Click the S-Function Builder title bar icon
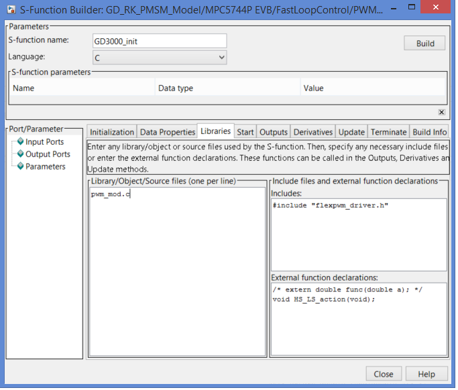Image resolution: width=458 pixels, height=390 pixels. pos(11,9)
